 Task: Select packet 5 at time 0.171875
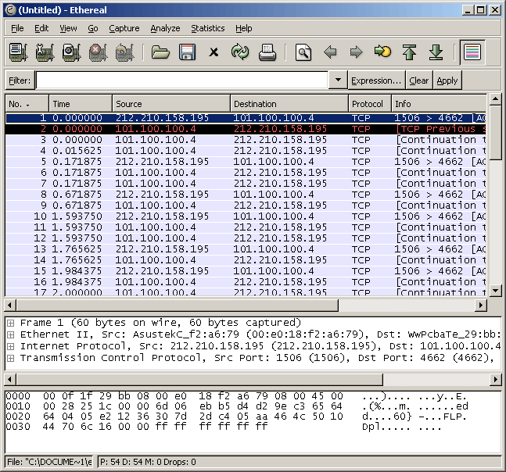tap(246, 162)
